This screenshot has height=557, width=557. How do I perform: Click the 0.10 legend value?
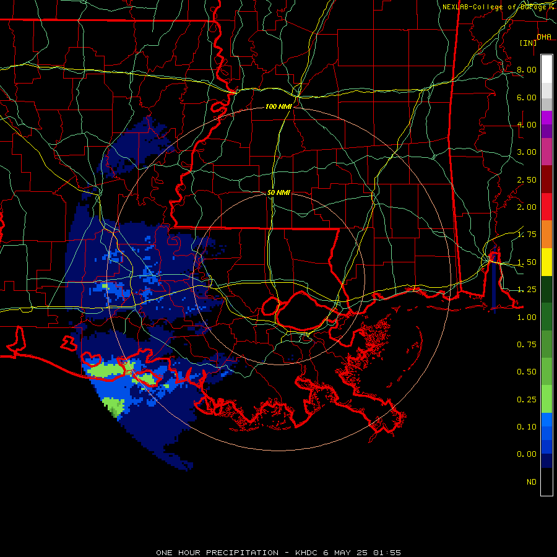pyautogui.click(x=527, y=426)
